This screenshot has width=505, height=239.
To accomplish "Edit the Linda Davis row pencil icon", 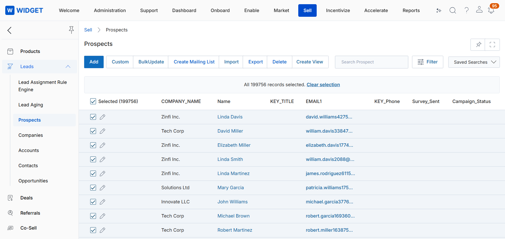I will click(x=103, y=117).
